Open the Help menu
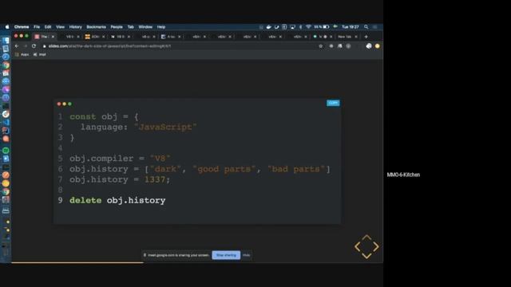The height and width of the screenshot is (287, 511). coord(161,27)
